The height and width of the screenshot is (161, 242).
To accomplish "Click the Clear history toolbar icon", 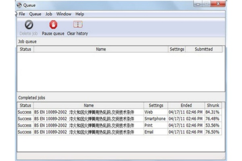I will coord(78,24).
